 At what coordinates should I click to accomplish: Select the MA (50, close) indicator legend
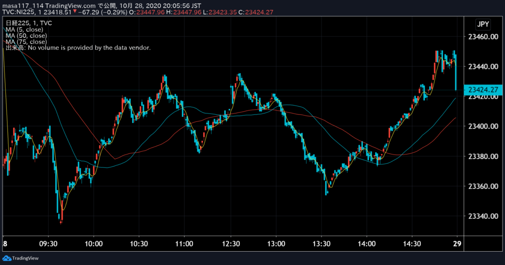(x=26, y=36)
